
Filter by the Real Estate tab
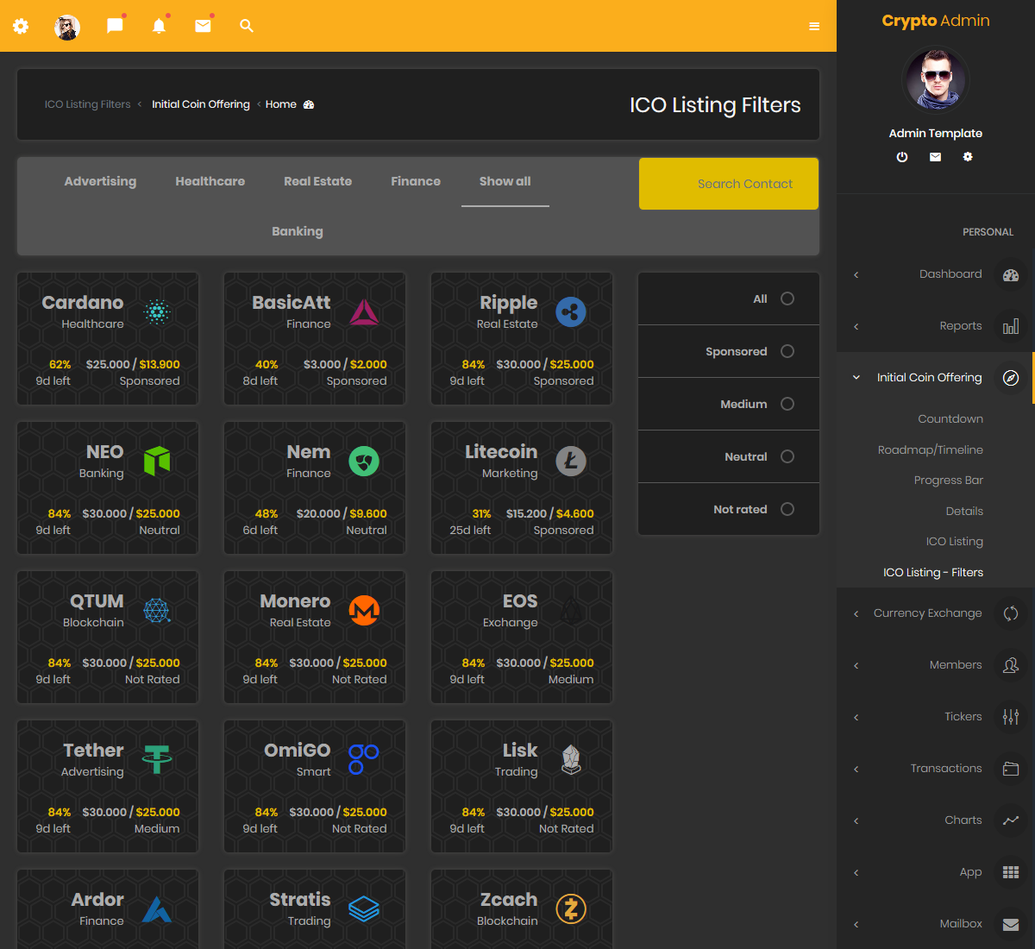[x=318, y=181]
